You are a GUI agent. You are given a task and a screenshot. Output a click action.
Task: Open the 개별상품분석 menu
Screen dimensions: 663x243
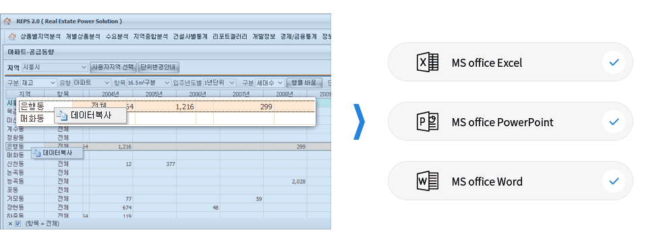point(83,37)
